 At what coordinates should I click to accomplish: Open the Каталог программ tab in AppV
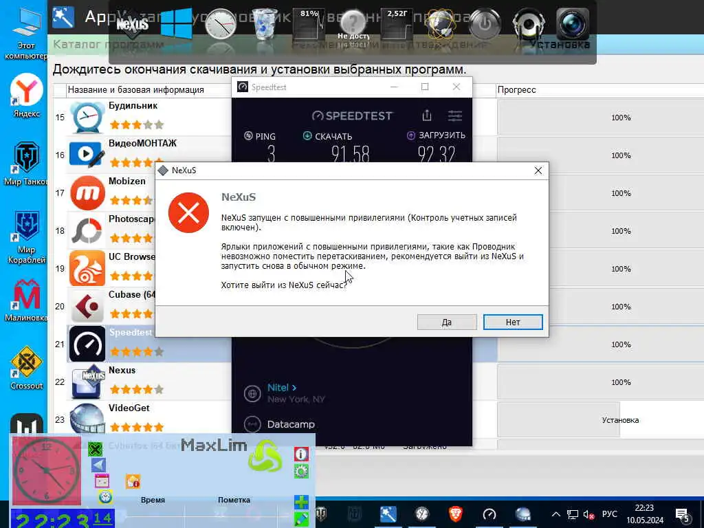(x=108, y=45)
